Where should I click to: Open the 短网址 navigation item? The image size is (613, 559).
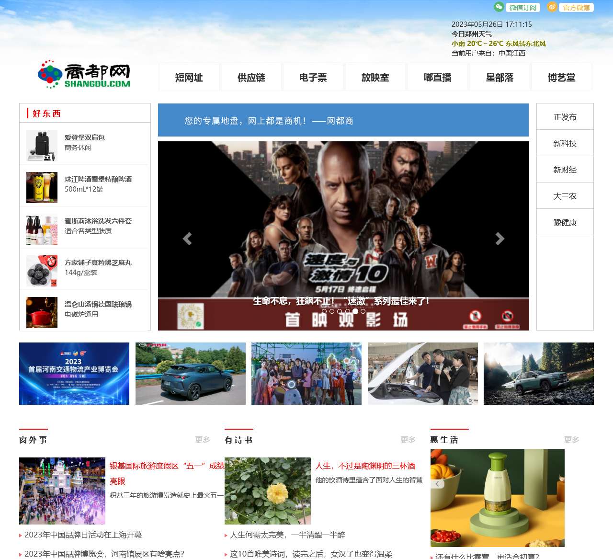pyautogui.click(x=189, y=77)
